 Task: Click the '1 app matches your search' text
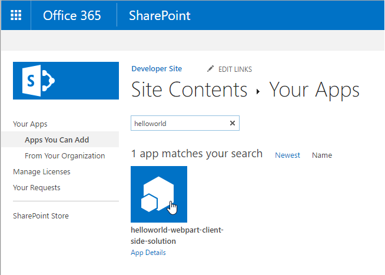click(197, 154)
